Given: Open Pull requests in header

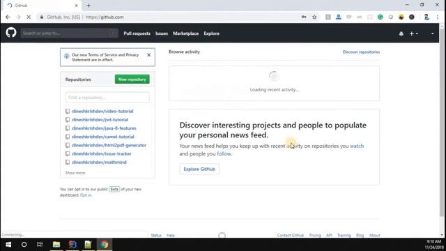Looking at the screenshot, I should (x=137, y=33).
